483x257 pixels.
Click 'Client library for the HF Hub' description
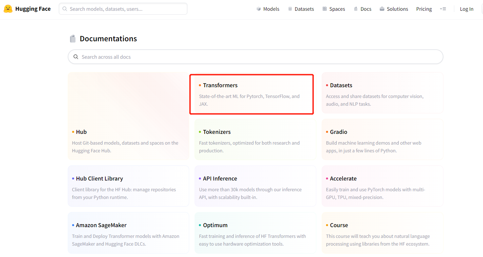[x=124, y=193]
